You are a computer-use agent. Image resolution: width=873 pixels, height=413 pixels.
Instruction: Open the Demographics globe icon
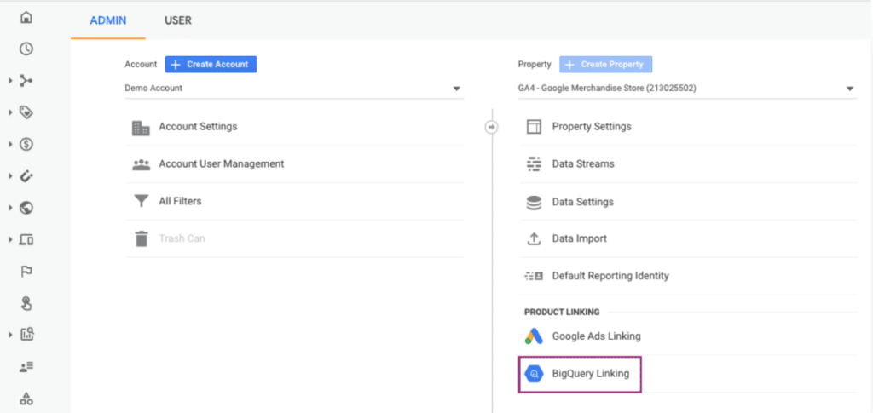coord(26,208)
